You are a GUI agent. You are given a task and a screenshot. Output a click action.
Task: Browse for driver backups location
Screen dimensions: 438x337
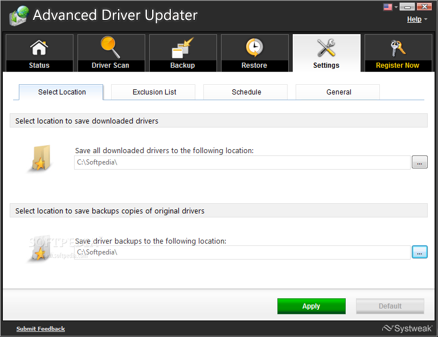tap(420, 252)
